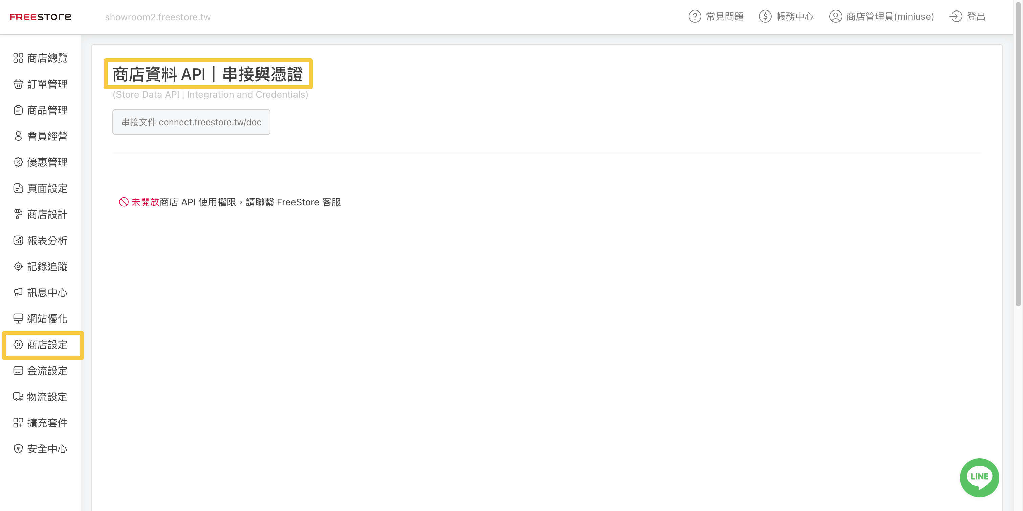Screen dimensions: 1023x511
Task: Click the store settings gear icon
Action: coord(18,345)
